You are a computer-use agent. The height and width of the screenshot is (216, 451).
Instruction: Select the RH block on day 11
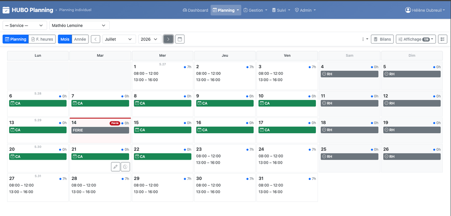(x=349, y=103)
